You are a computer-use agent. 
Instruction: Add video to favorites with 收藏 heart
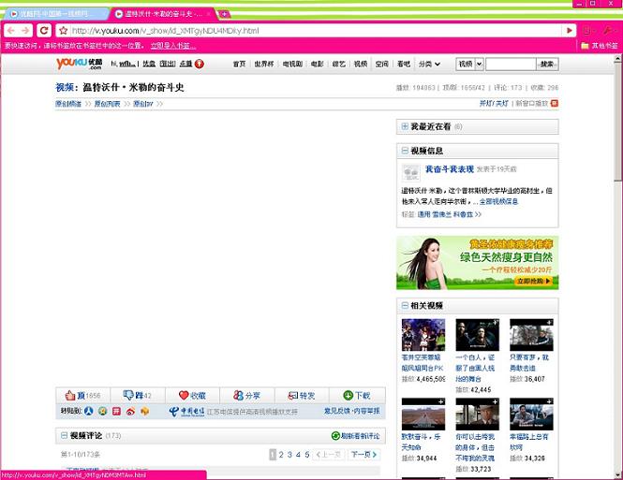(185, 396)
